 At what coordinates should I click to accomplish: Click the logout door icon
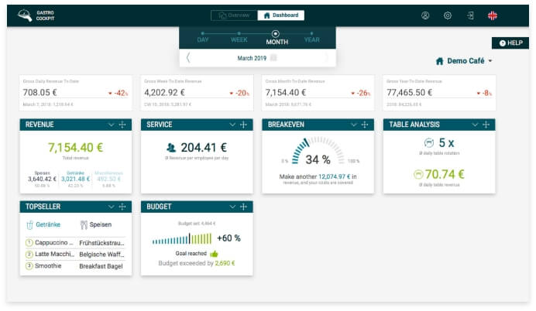click(470, 15)
